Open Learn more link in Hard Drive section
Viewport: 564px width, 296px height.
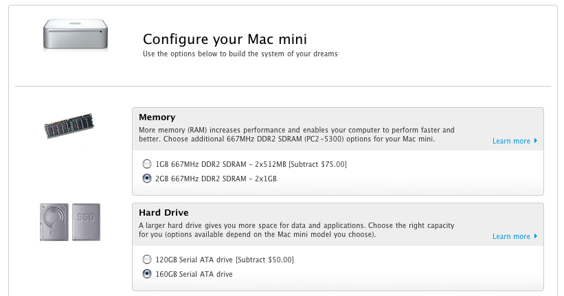pyautogui.click(x=511, y=236)
